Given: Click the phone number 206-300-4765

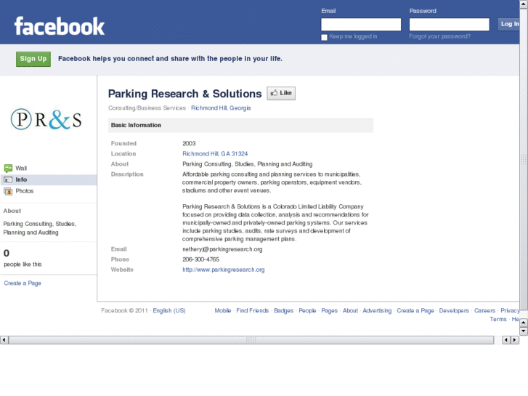Looking at the screenshot, I should tap(200, 259).
